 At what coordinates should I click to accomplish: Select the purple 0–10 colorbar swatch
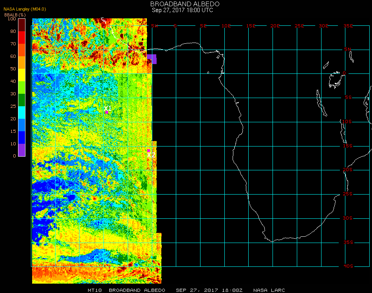[22, 150]
